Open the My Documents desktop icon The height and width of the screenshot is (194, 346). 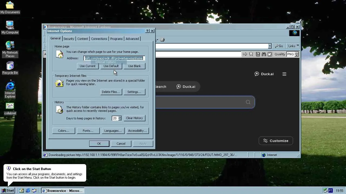(10, 8)
